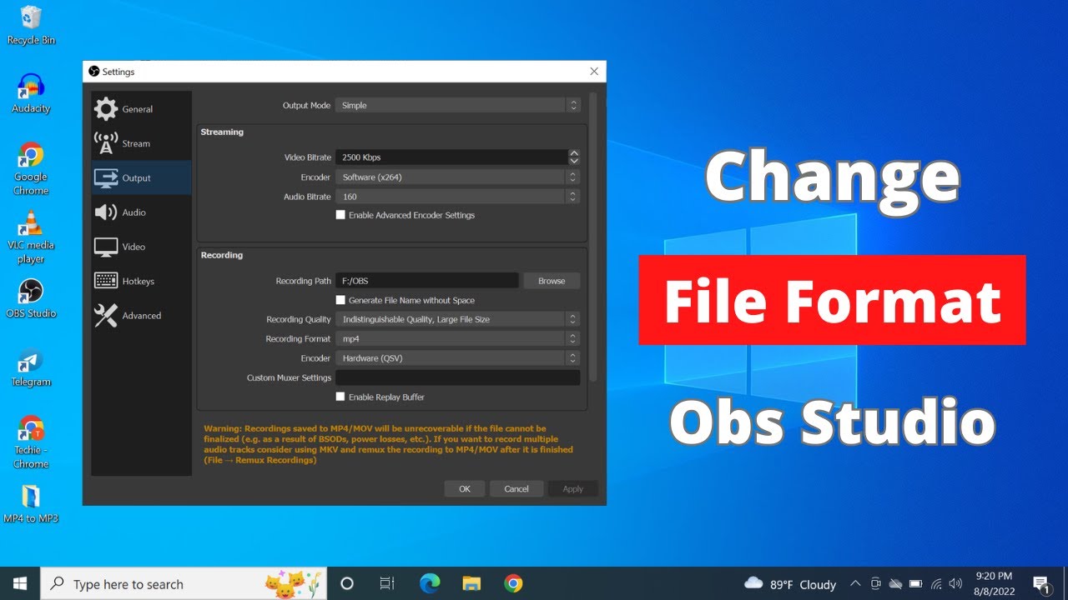This screenshot has width=1068, height=600.
Task: Open VLC media player desktop icon
Action: point(31,237)
